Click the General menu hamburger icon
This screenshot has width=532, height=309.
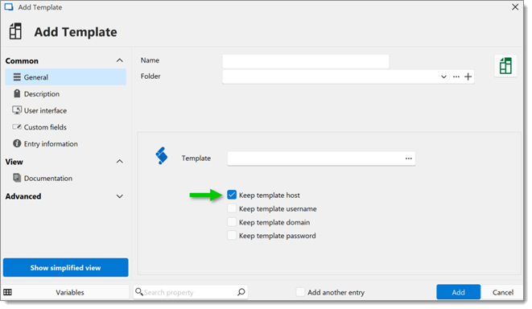coord(17,77)
